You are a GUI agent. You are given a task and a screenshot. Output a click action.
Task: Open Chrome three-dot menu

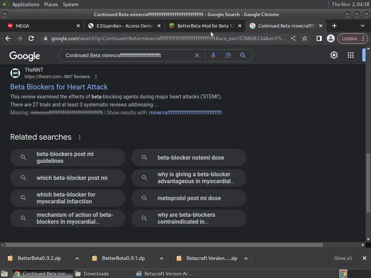tap(363, 38)
